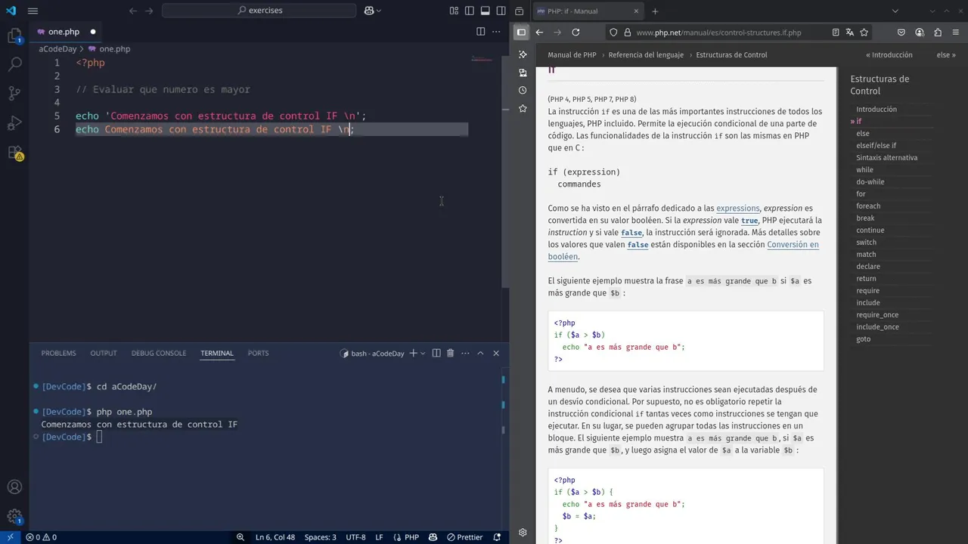Open the 'Manual de PHP' breadcrumb link
Image resolution: width=968 pixels, height=544 pixels.
click(x=572, y=55)
